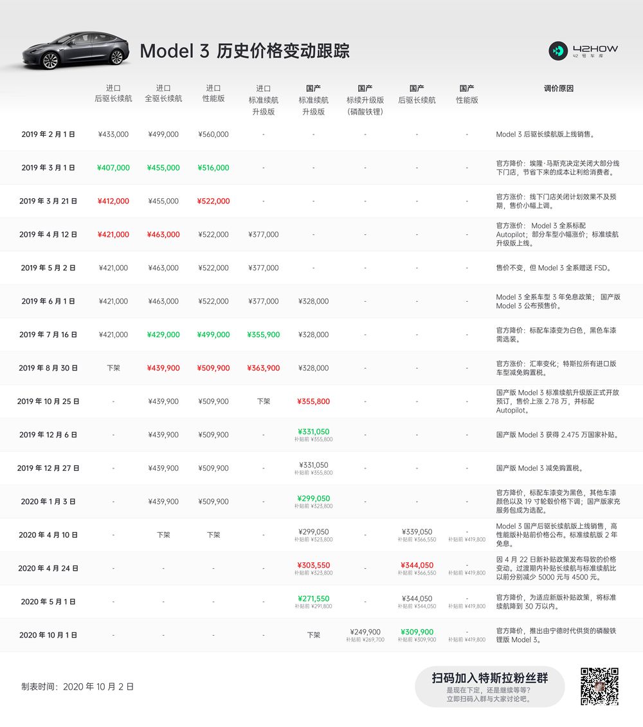Image resolution: width=643 pixels, height=727 pixels.
Task: Select the large red price '¥355,800'
Action: click(x=313, y=401)
